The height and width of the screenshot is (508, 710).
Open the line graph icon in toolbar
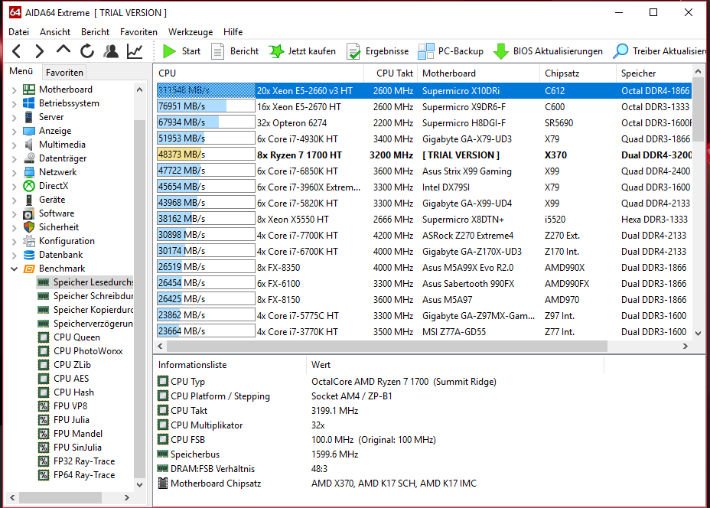coord(135,51)
